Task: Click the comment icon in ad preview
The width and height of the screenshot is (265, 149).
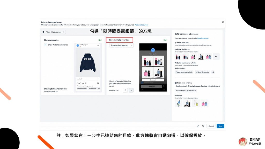Action: 80,84
